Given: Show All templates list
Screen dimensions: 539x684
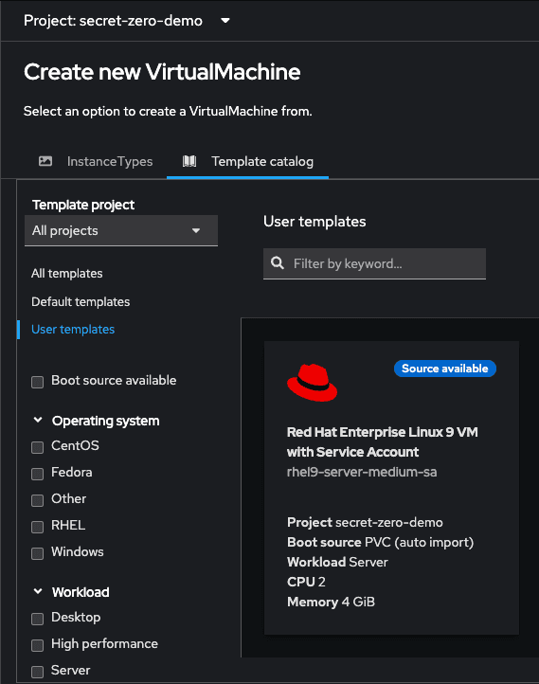Looking at the screenshot, I should [x=67, y=274].
